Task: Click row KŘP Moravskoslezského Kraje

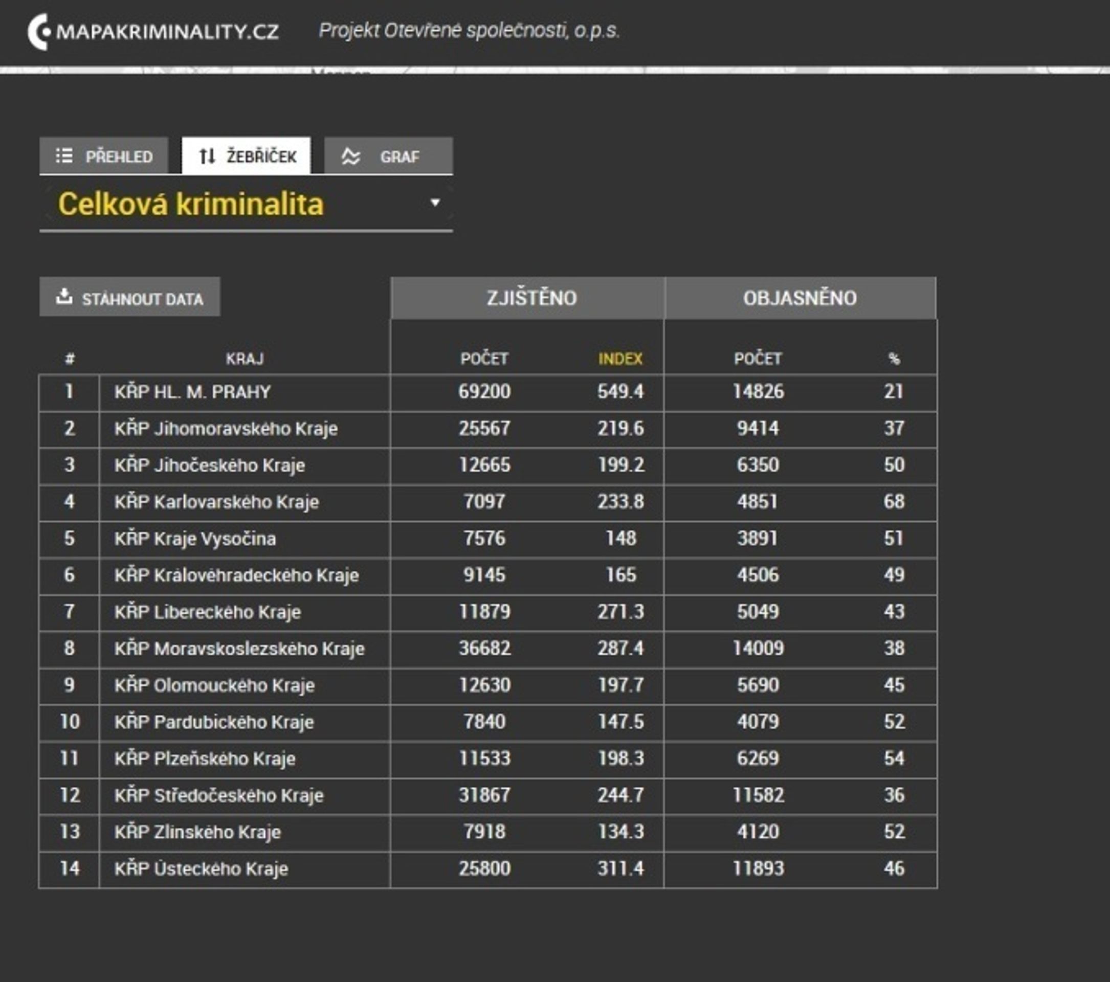Action: 487,649
